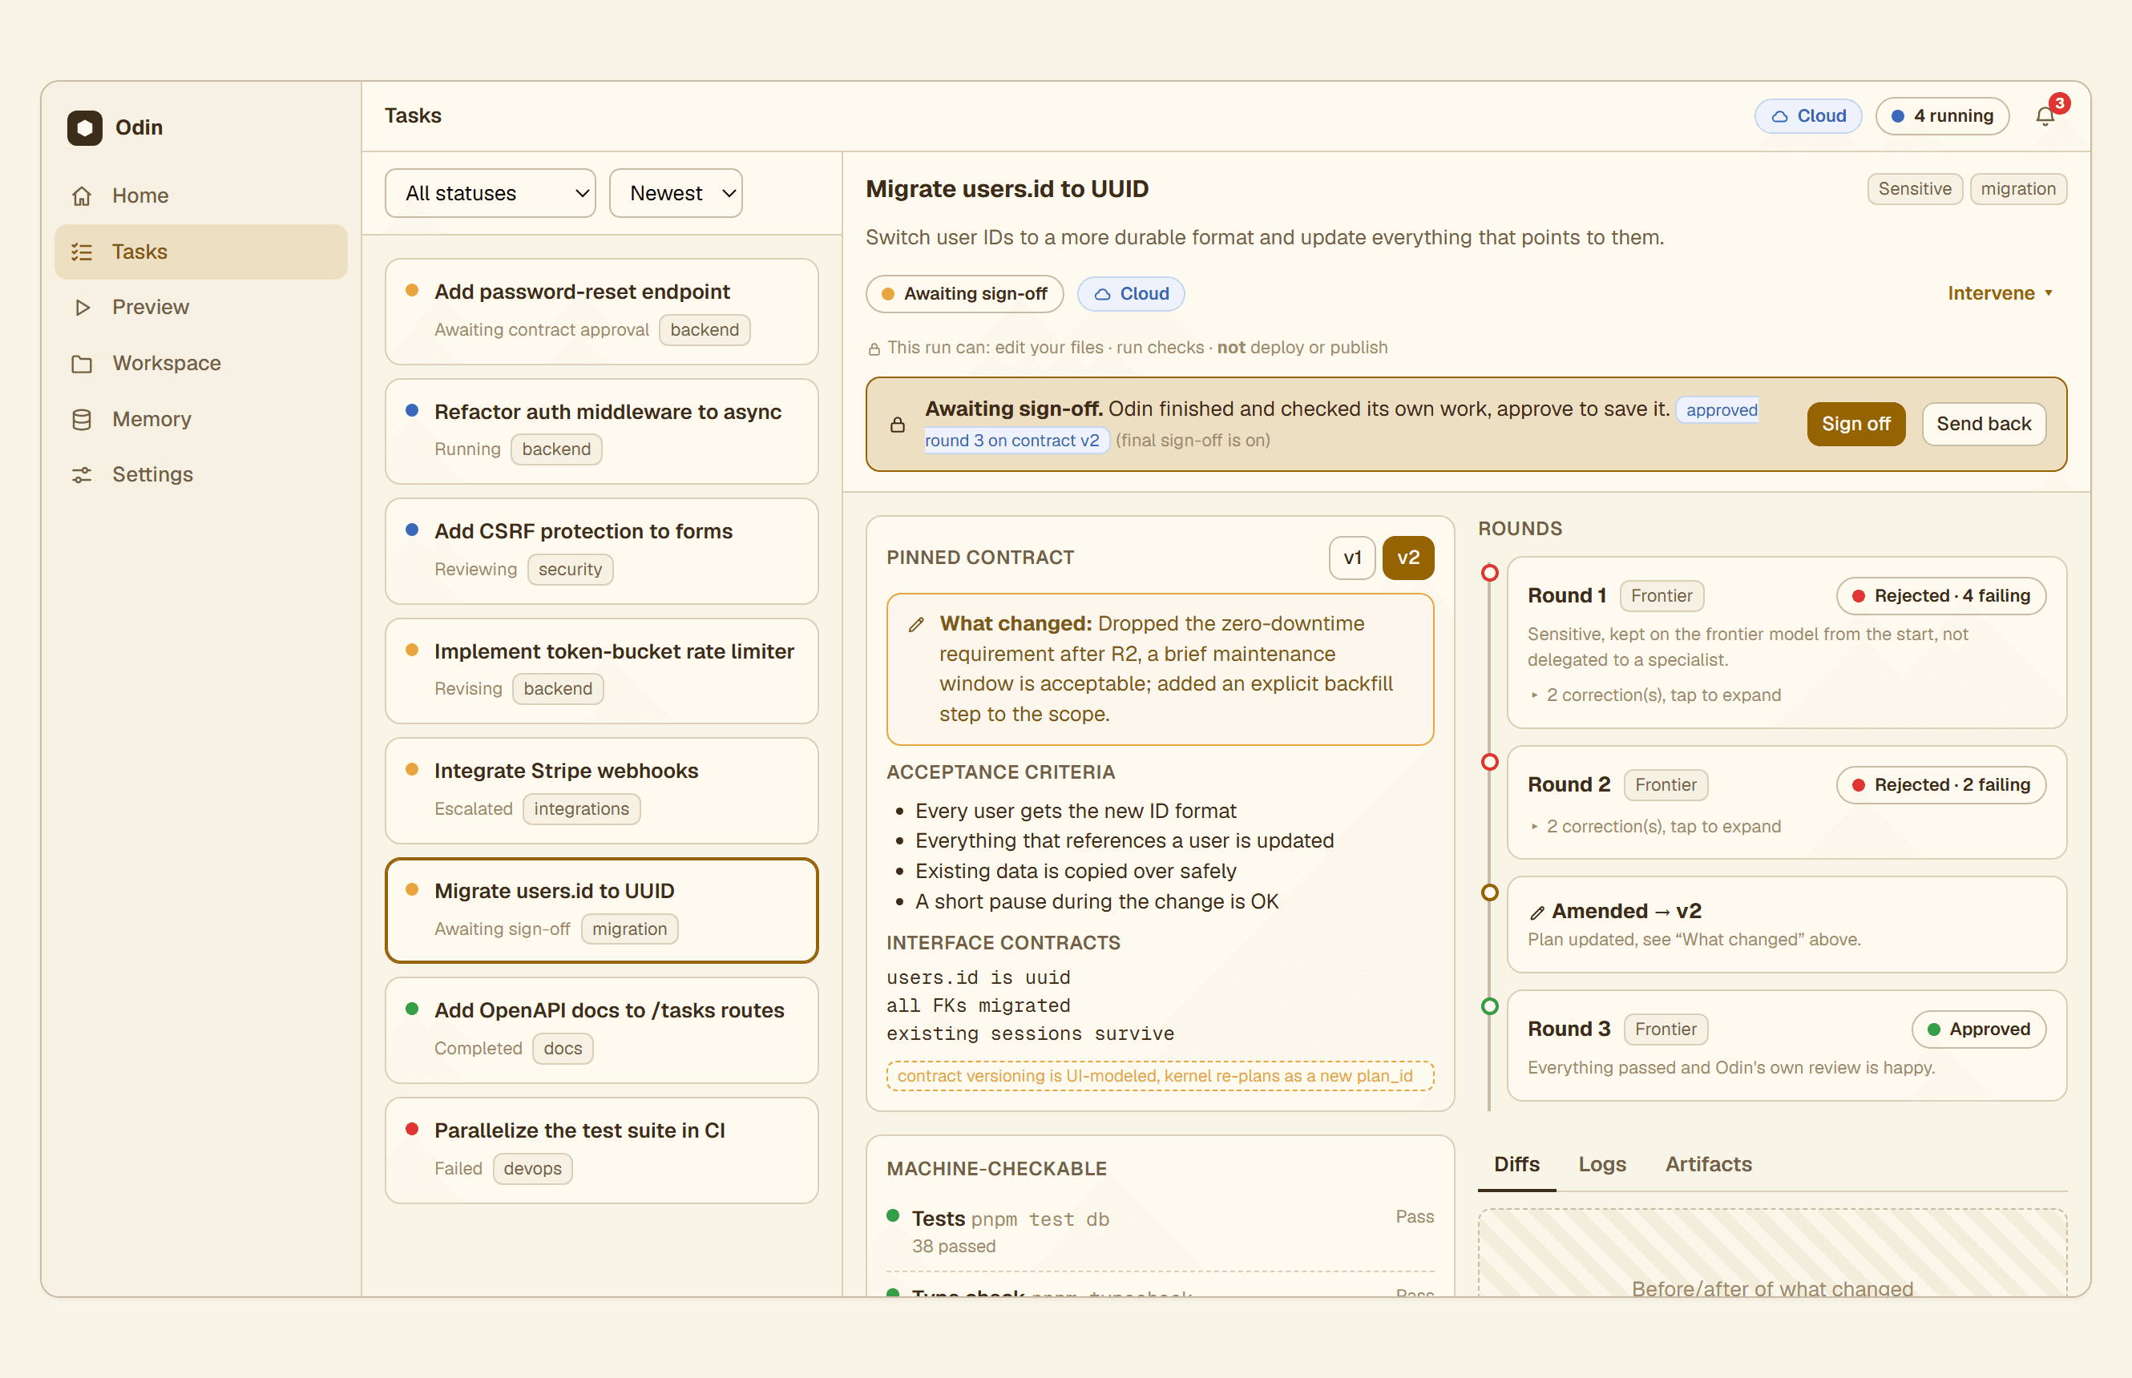The height and width of the screenshot is (1378, 2132).
Task: Click the Approved badge on Round 3
Action: (1978, 1030)
